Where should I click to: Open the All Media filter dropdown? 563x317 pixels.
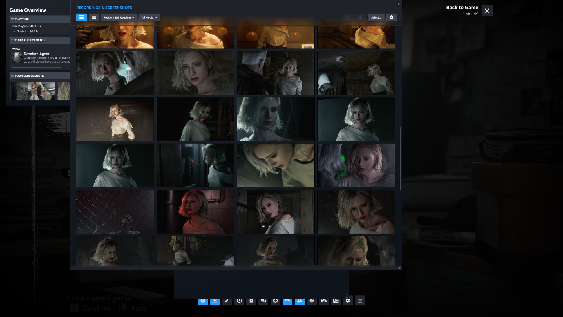click(x=149, y=17)
